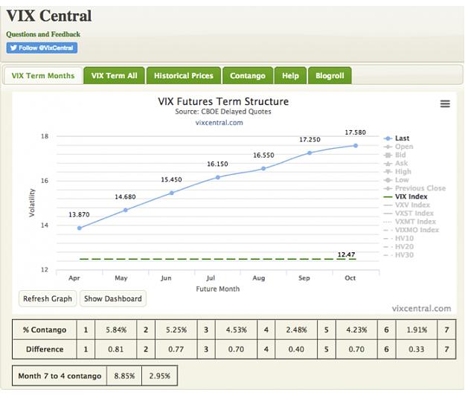Click the Volatility axis title
The image size is (465, 395).
point(32,203)
